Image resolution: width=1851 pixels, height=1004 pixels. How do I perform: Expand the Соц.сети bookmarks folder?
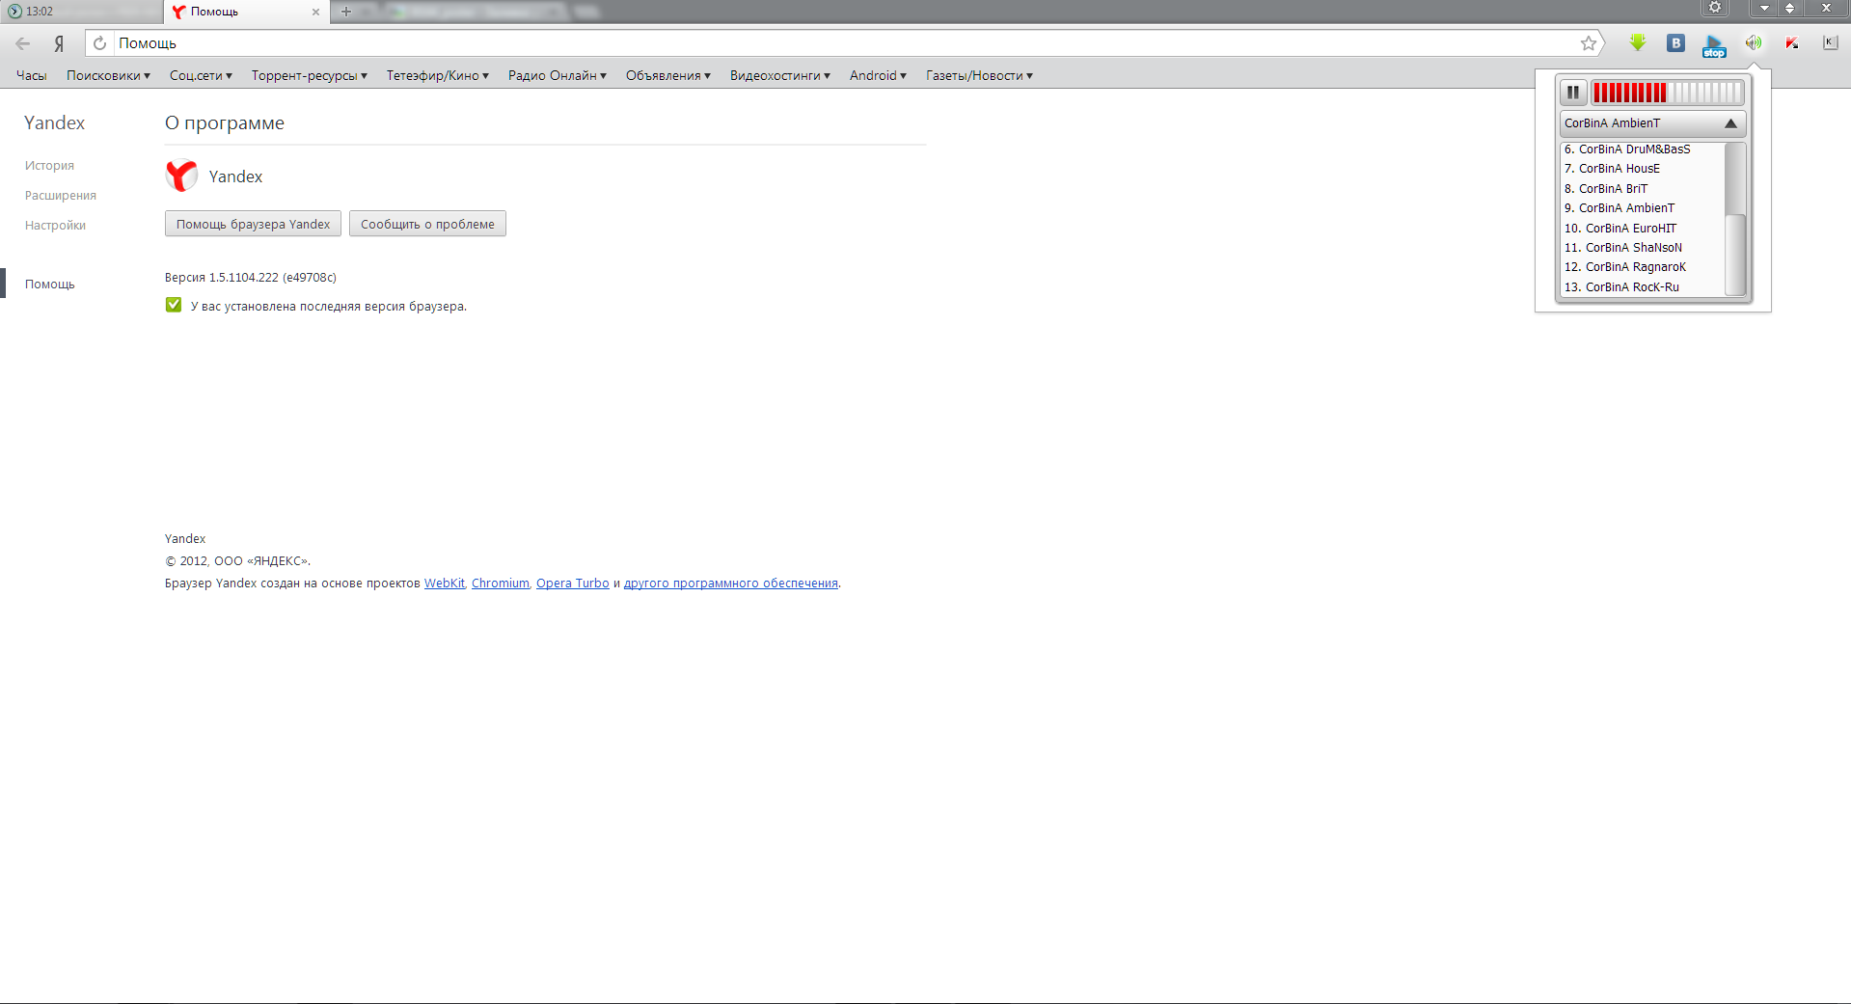pos(201,75)
